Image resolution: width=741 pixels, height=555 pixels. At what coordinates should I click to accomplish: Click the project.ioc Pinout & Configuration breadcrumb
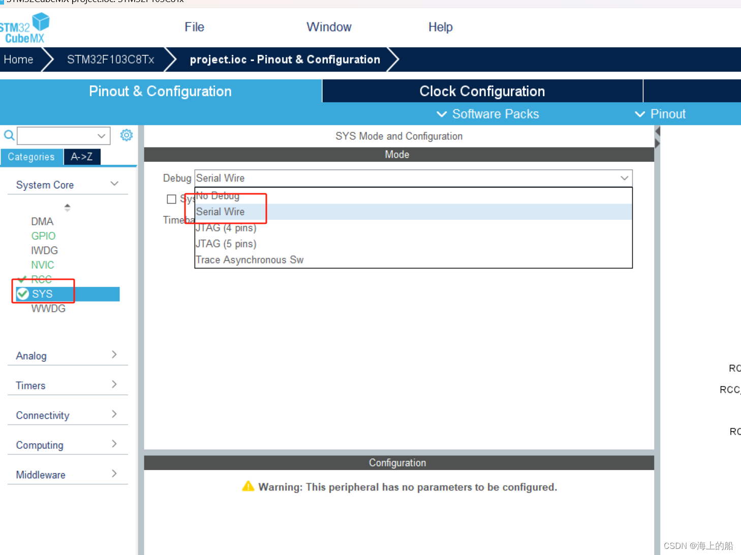point(285,60)
